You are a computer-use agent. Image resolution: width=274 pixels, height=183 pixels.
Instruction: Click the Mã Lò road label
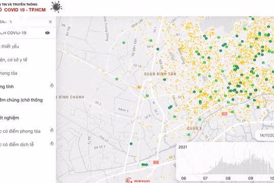160,64
